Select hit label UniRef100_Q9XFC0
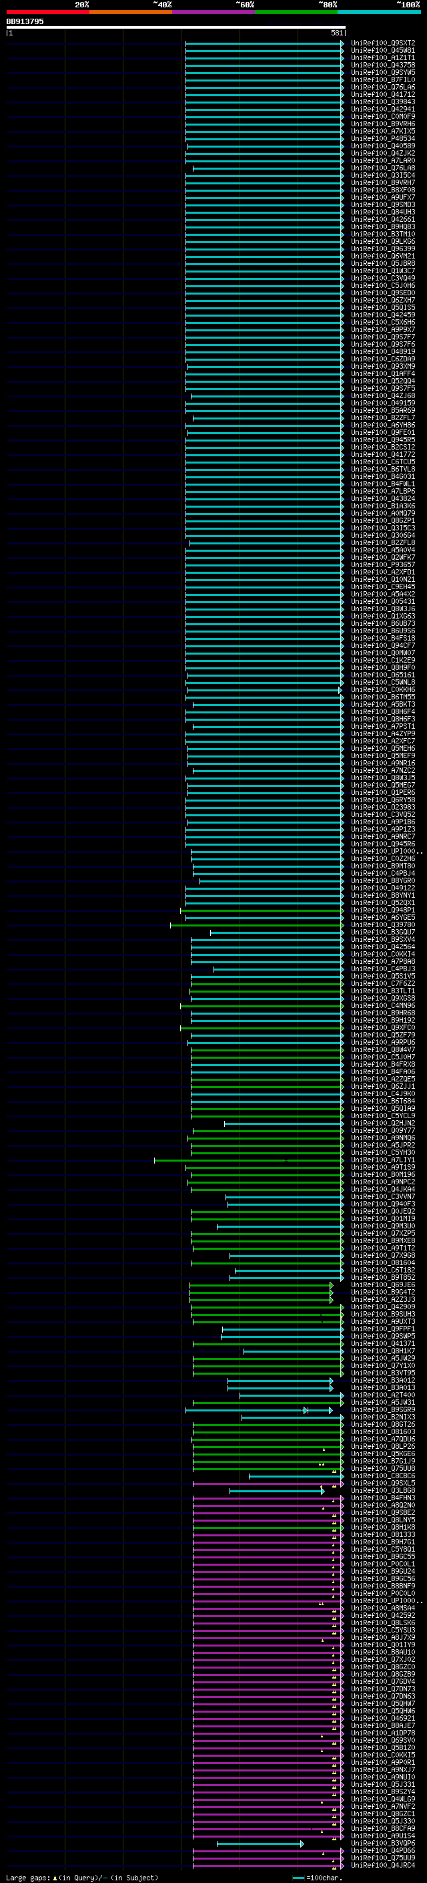The height and width of the screenshot is (1883, 427). click(x=382, y=1028)
